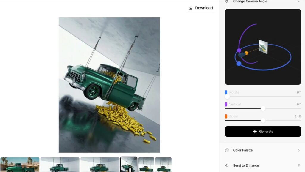Click the Send to Enhance lightning icon
Viewport: 305px width, 172px height.
(227, 165)
